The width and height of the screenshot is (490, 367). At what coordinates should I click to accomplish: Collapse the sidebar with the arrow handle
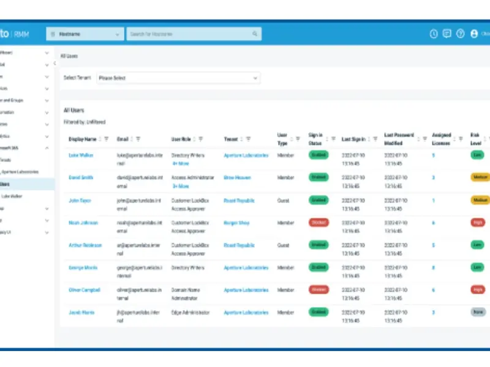point(55,64)
